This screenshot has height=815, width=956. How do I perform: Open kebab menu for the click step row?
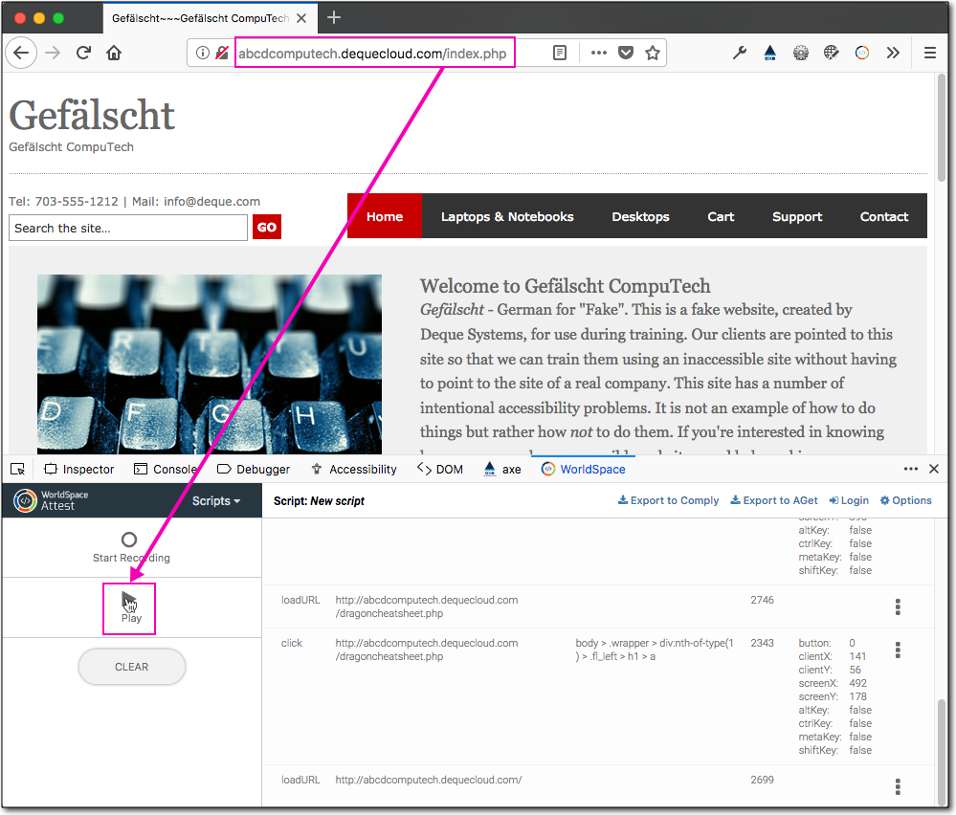[898, 650]
